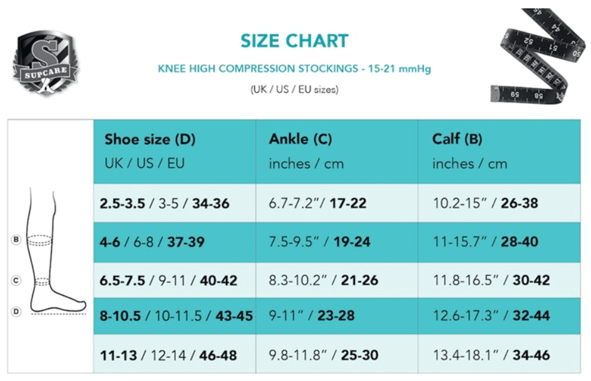Click the 6.5-7.5 / 9-11 / 40-42 cell
Screen dimensions: 591x381
coord(175,280)
